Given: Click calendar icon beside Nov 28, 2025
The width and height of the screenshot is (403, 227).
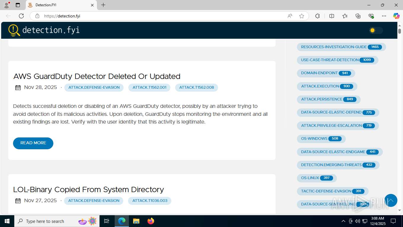Looking at the screenshot, I should (x=18, y=87).
